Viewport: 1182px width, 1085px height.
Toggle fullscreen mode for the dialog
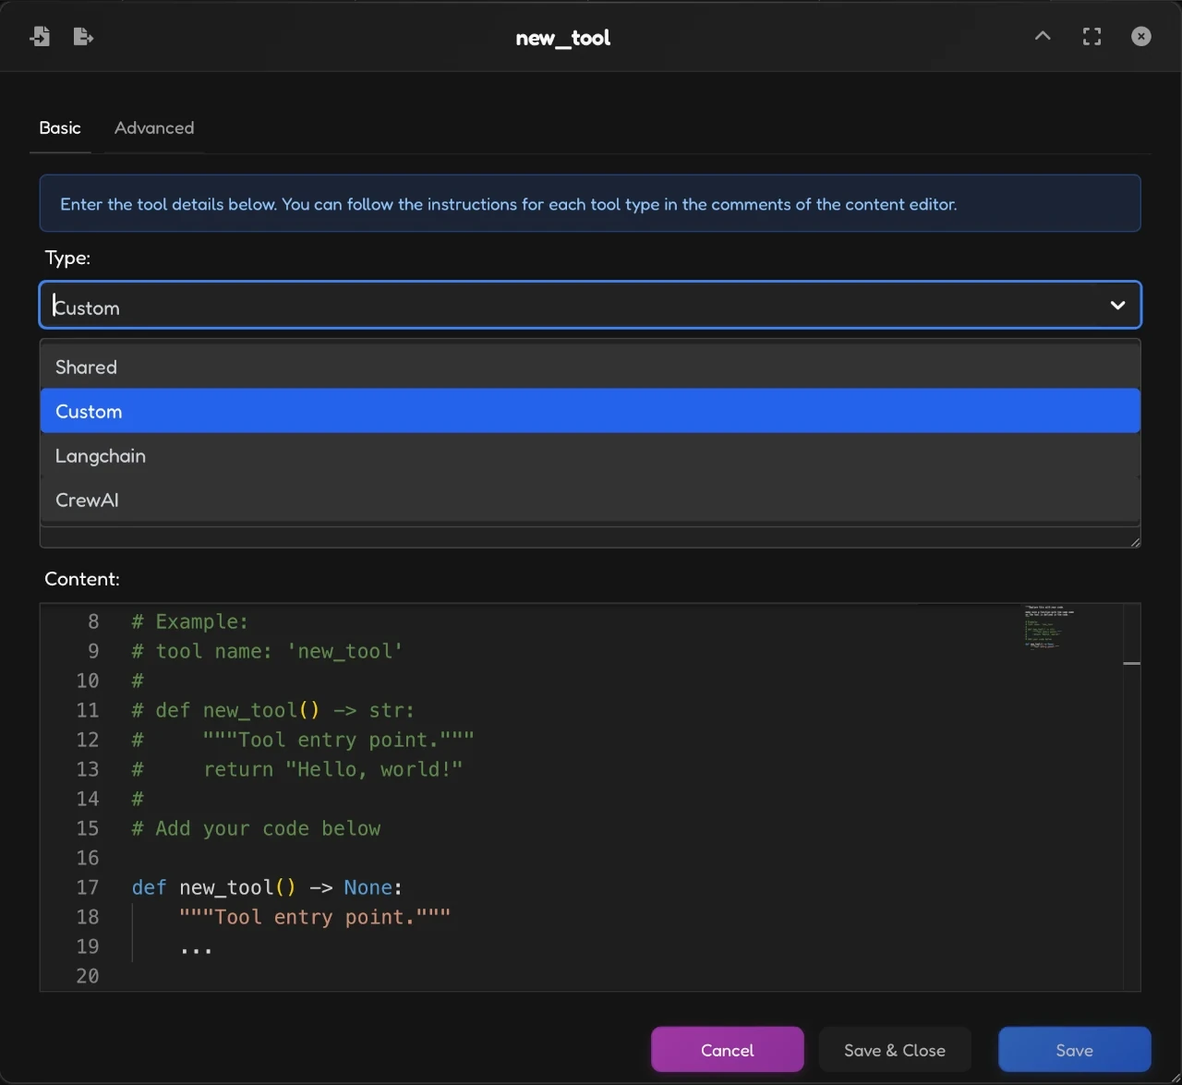(x=1092, y=36)
